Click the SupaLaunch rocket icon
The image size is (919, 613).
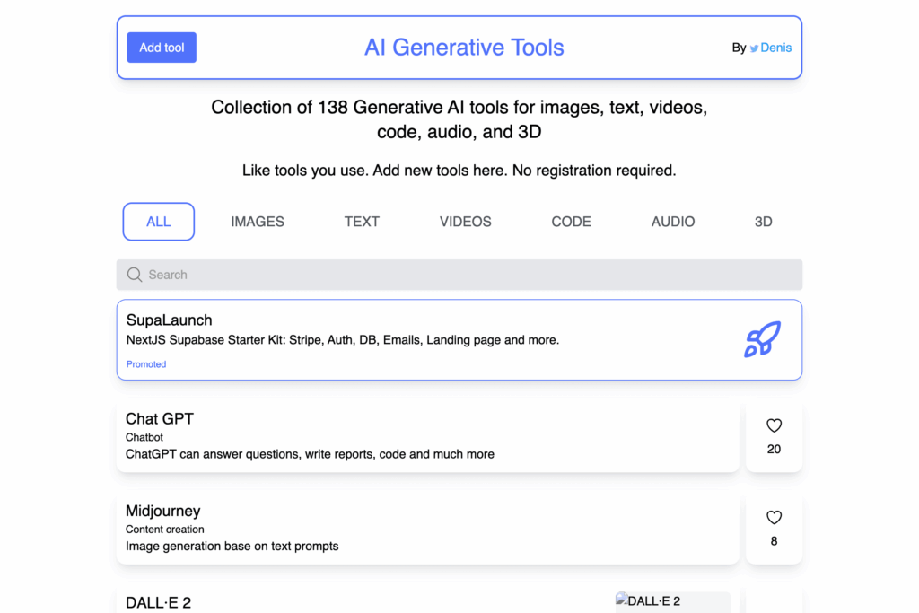[x=762, y=339]
